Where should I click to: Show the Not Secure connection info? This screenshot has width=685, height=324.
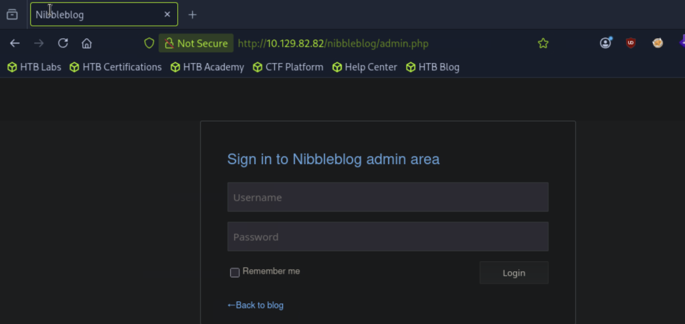pyautogui.click(x=196, y=44)
